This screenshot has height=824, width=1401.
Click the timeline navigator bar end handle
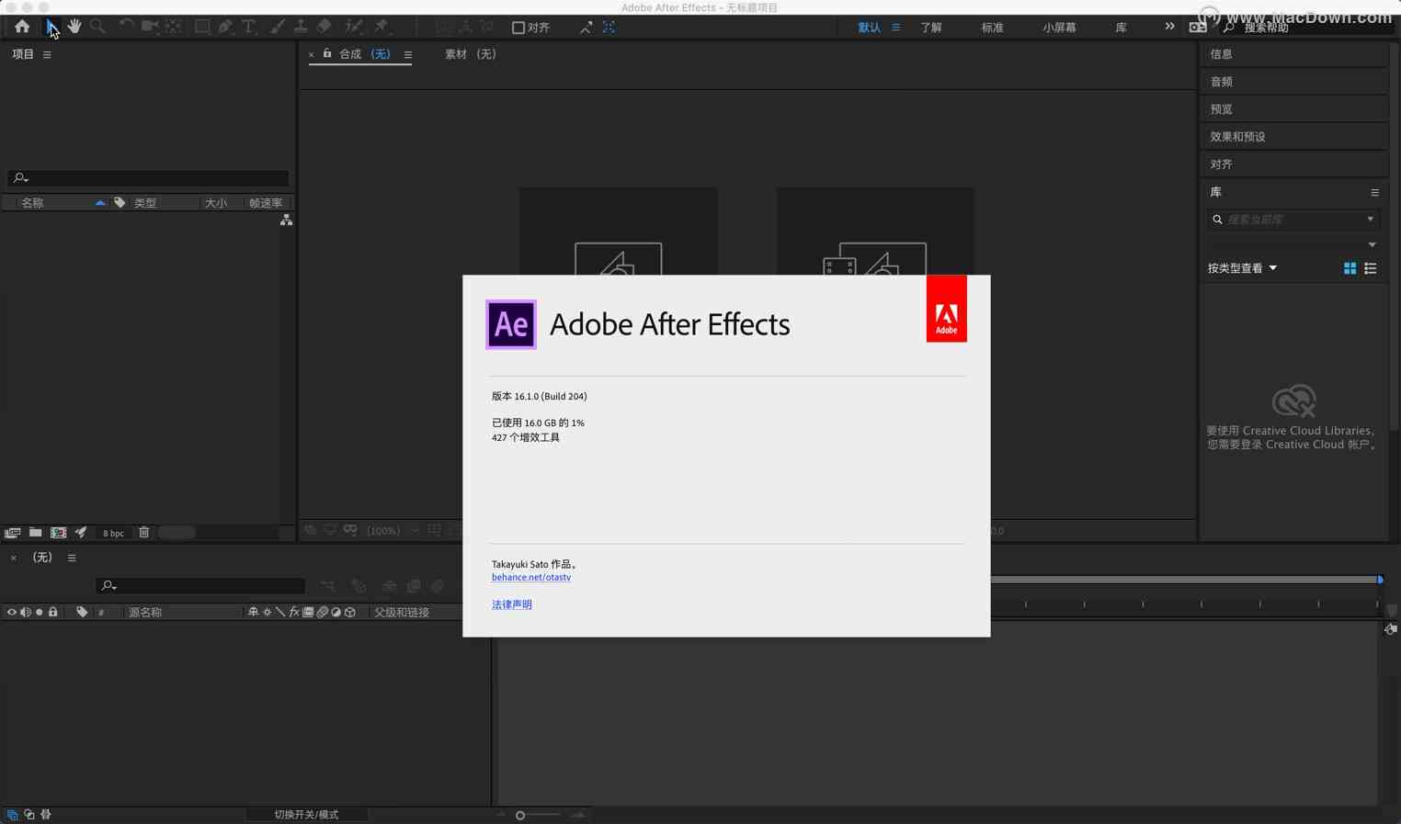click(x=1380, y=580)
